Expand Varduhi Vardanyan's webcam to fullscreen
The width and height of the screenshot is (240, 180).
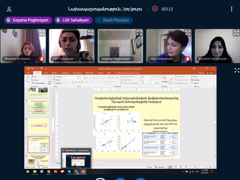coord(236,33)
